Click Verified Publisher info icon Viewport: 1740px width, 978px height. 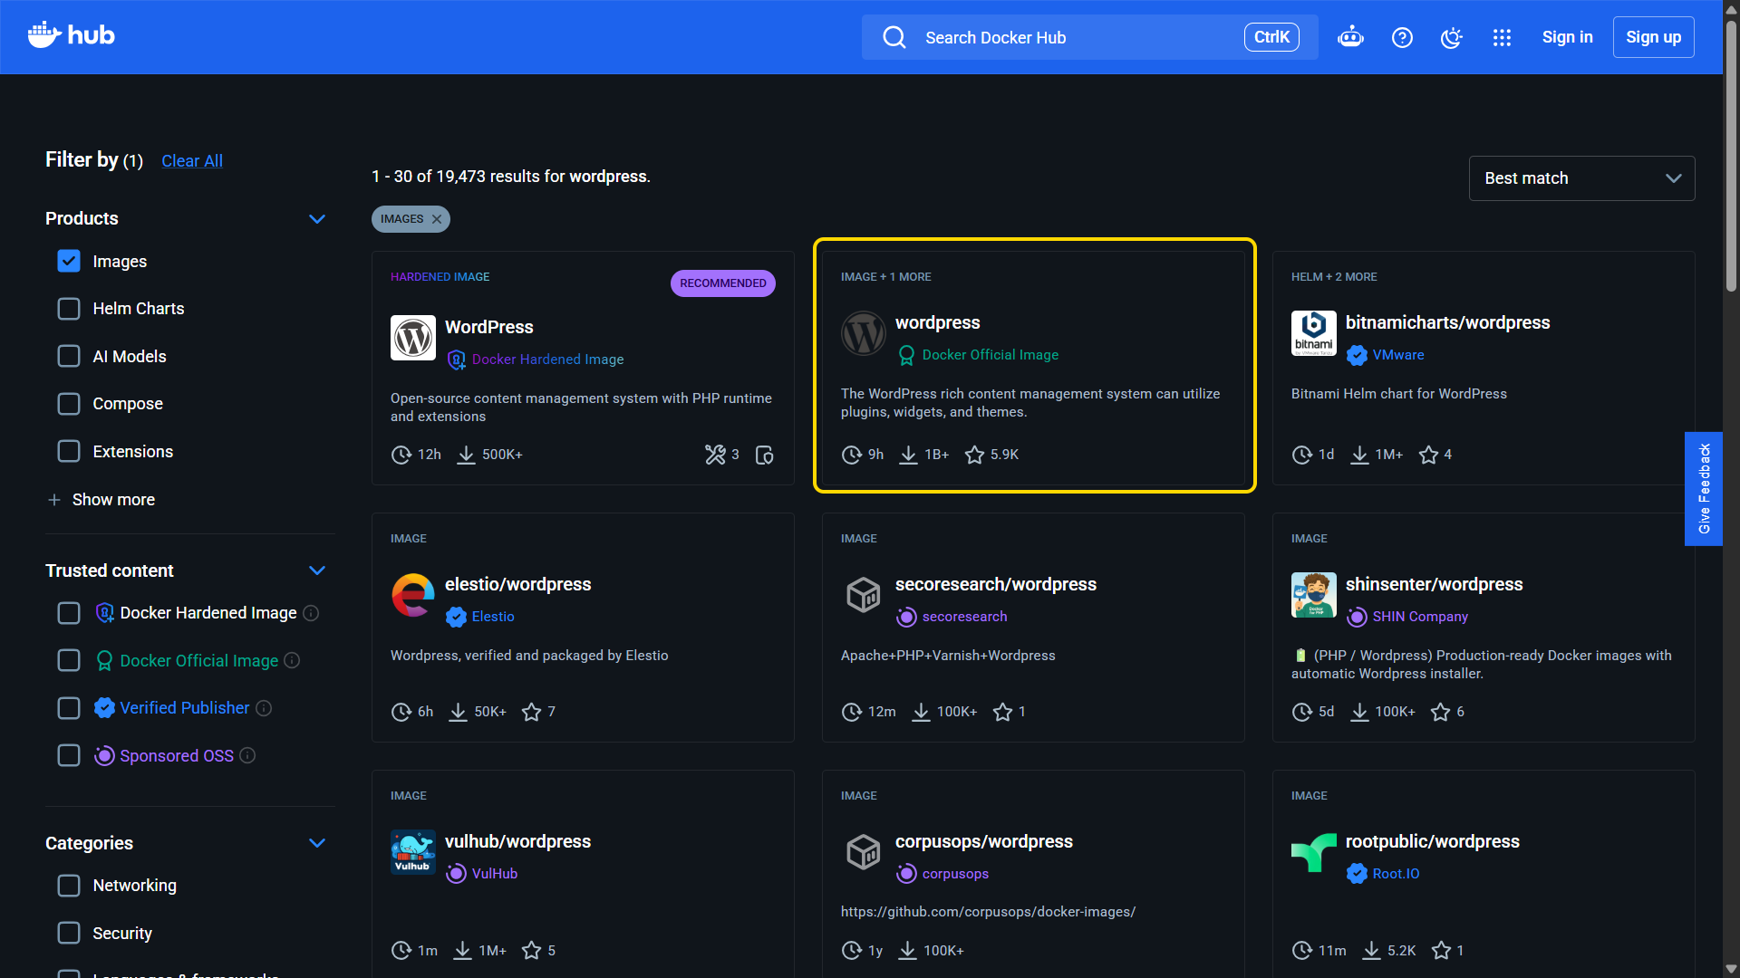tap(264, 708)
